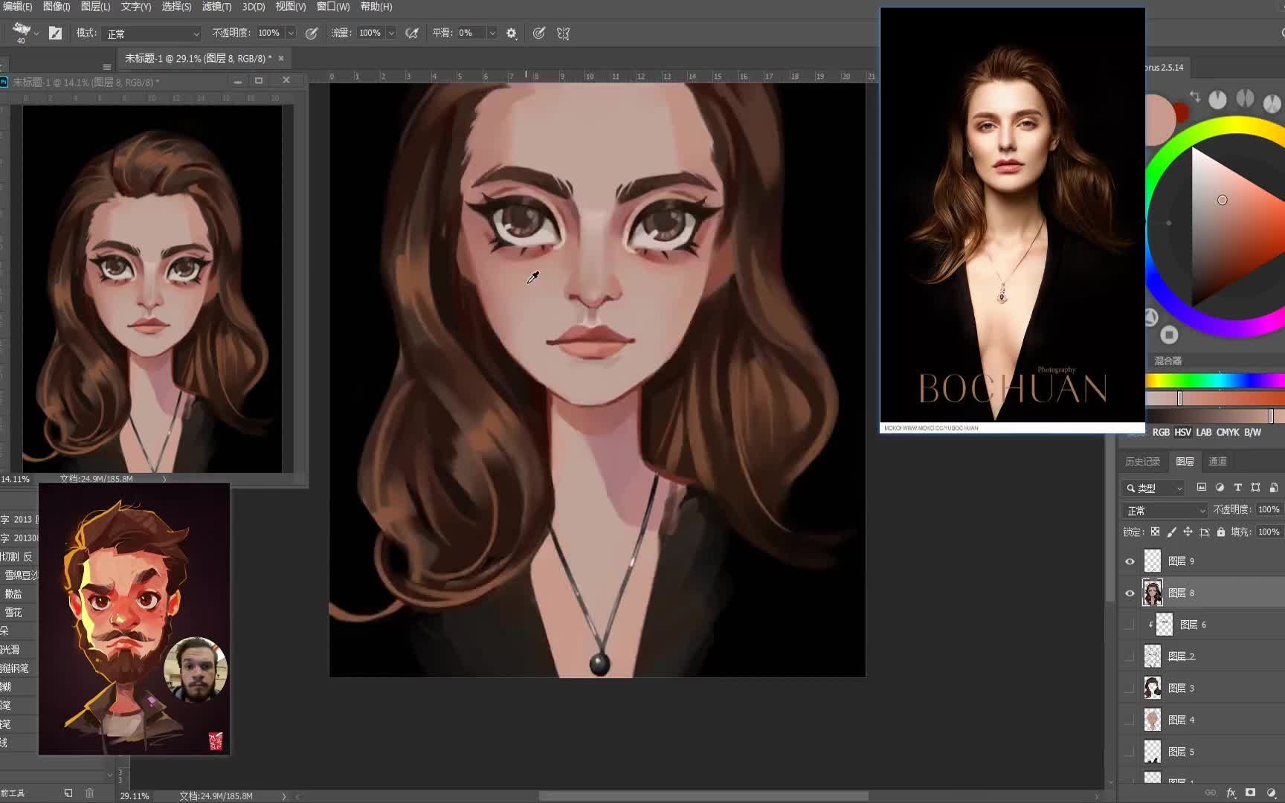This screenshot has width=1285, height=803.
Task: Open the 不透明度 dropdown arrow in options bar
Action: click(x=291, y=33)
